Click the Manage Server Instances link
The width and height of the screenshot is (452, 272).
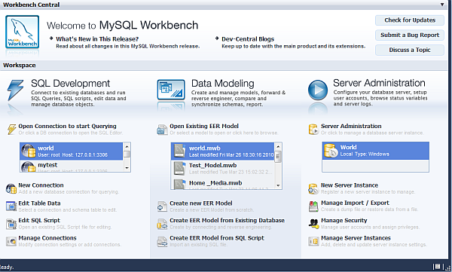356,238
